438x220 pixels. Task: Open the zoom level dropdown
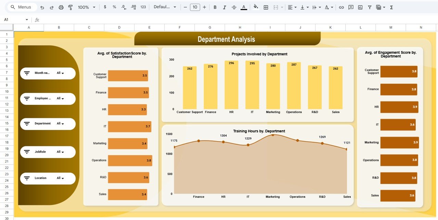(x=86, y=7)
